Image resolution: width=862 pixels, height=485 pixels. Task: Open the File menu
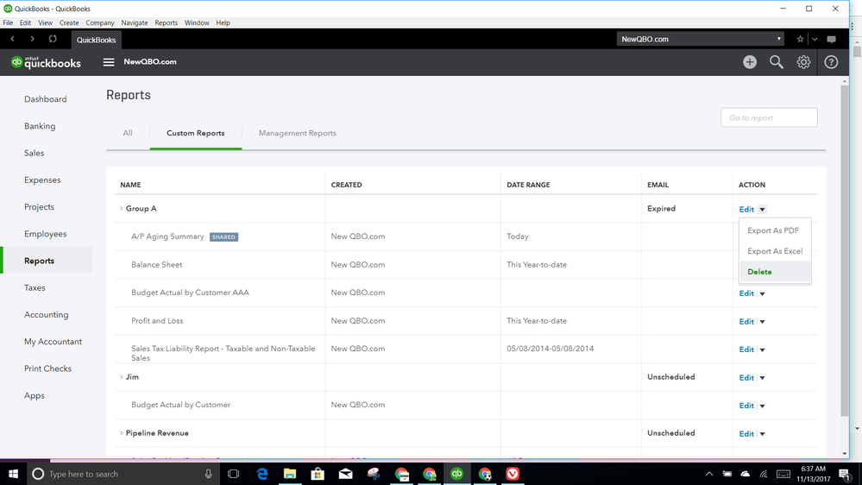(x=8, y=22)
